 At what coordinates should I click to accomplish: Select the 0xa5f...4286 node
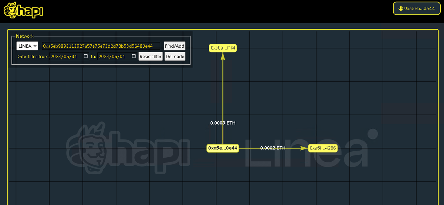[323, 148]
